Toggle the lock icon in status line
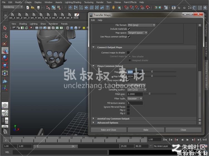The width and height of the screenshot is (209, 156). pos(113,7)
